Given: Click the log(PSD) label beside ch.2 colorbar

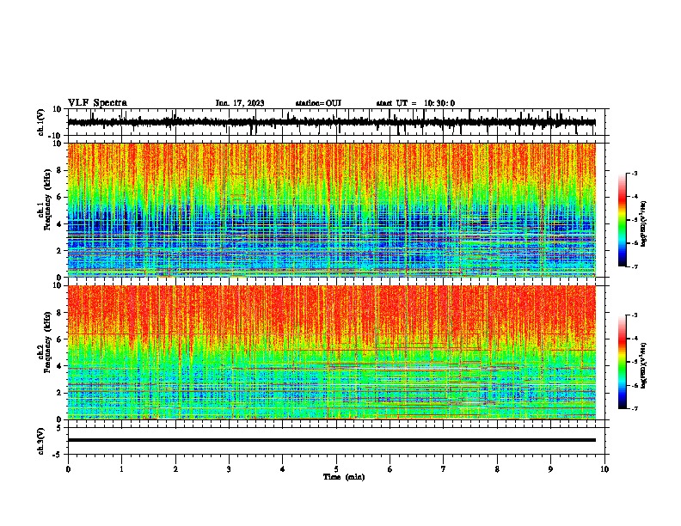Looking at the screenshot, I should (644, 365).
